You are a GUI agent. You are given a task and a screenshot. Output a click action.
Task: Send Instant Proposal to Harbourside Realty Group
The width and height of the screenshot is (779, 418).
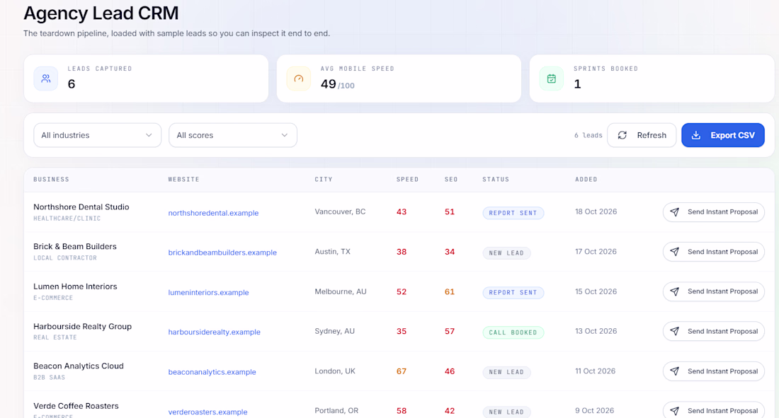coord(713,331)
